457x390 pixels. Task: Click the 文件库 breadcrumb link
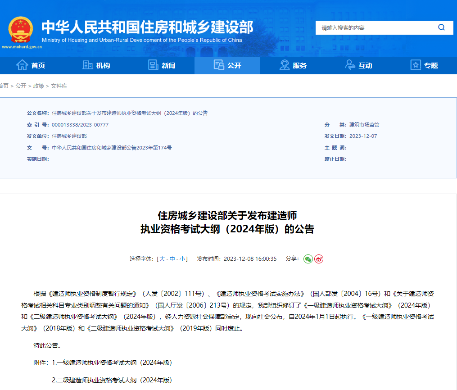point(59,86)
